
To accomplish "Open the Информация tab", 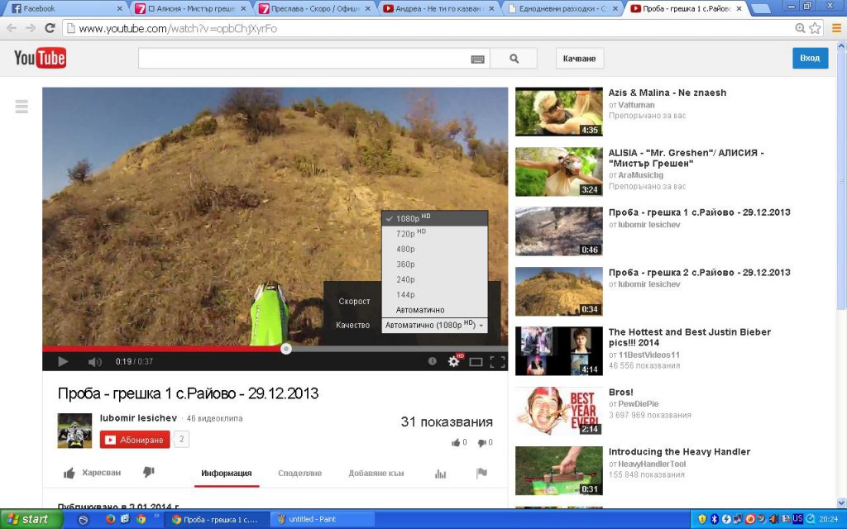I will tap(227, 474).
